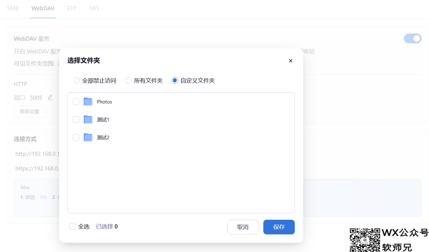
Task: Open the NFS tab
Action: tap(95, 8)
